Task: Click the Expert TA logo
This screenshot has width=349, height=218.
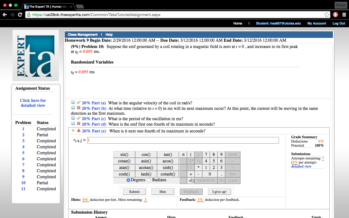Action: click(35, 55)
